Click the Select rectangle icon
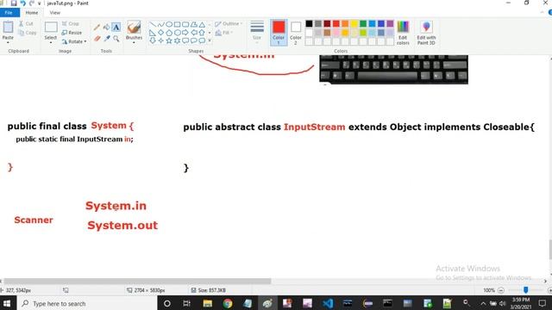The image size is (552, 310). [51, 28]
